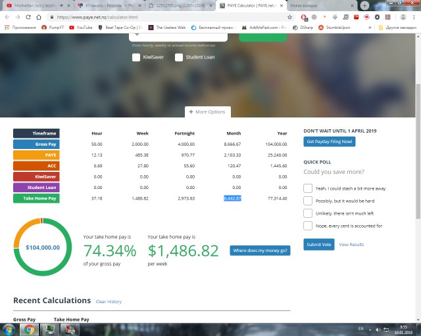The height and width of the screenshot is (336, 421).
Task: Tick the Student Loan checkbox
Action: point(179,58)
